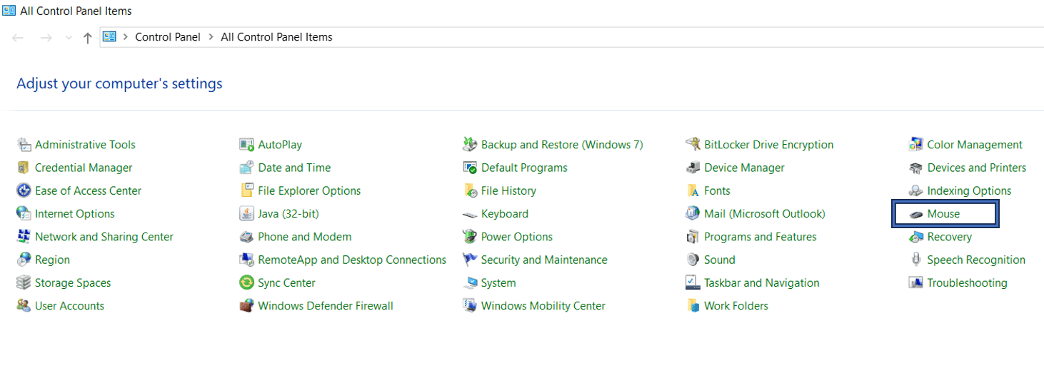
Task: Select All Control Panel Items breadcrumb segment
Action: 276,37
